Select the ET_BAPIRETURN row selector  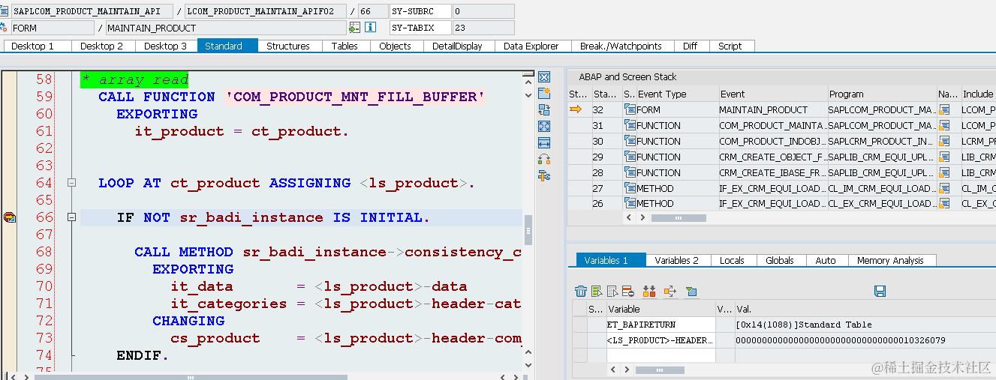click(x=580, y=325)
